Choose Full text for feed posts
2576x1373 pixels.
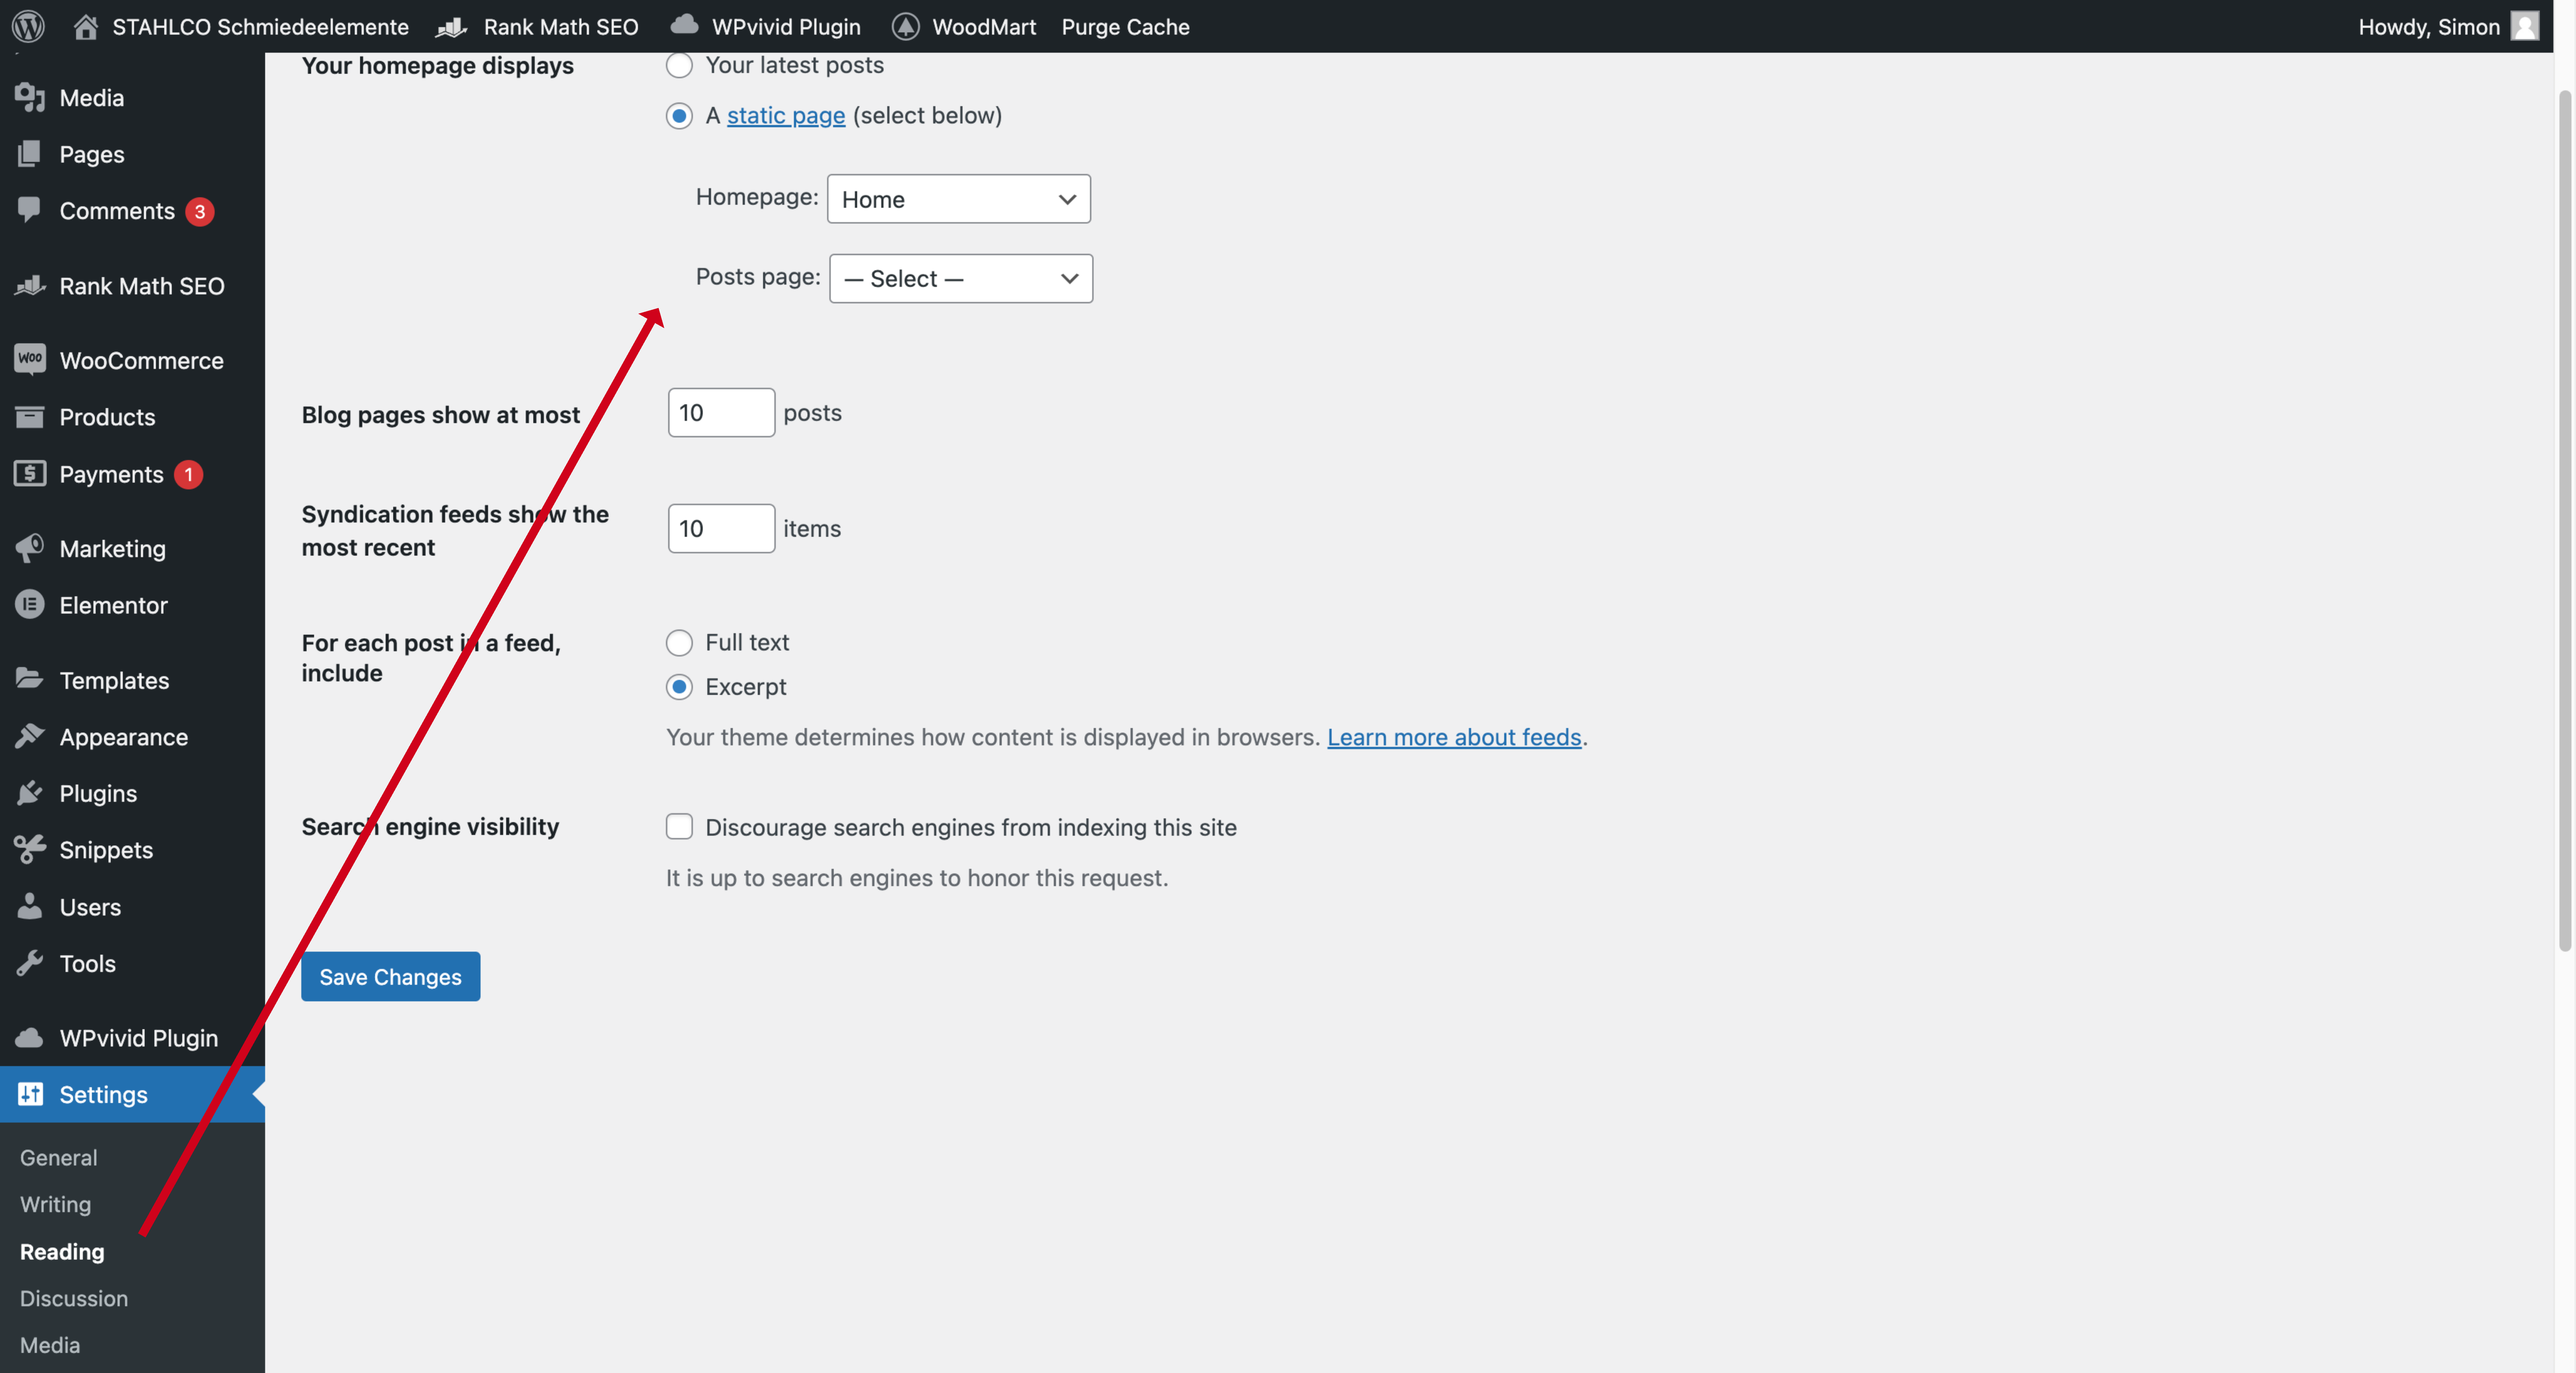(679, 643)
